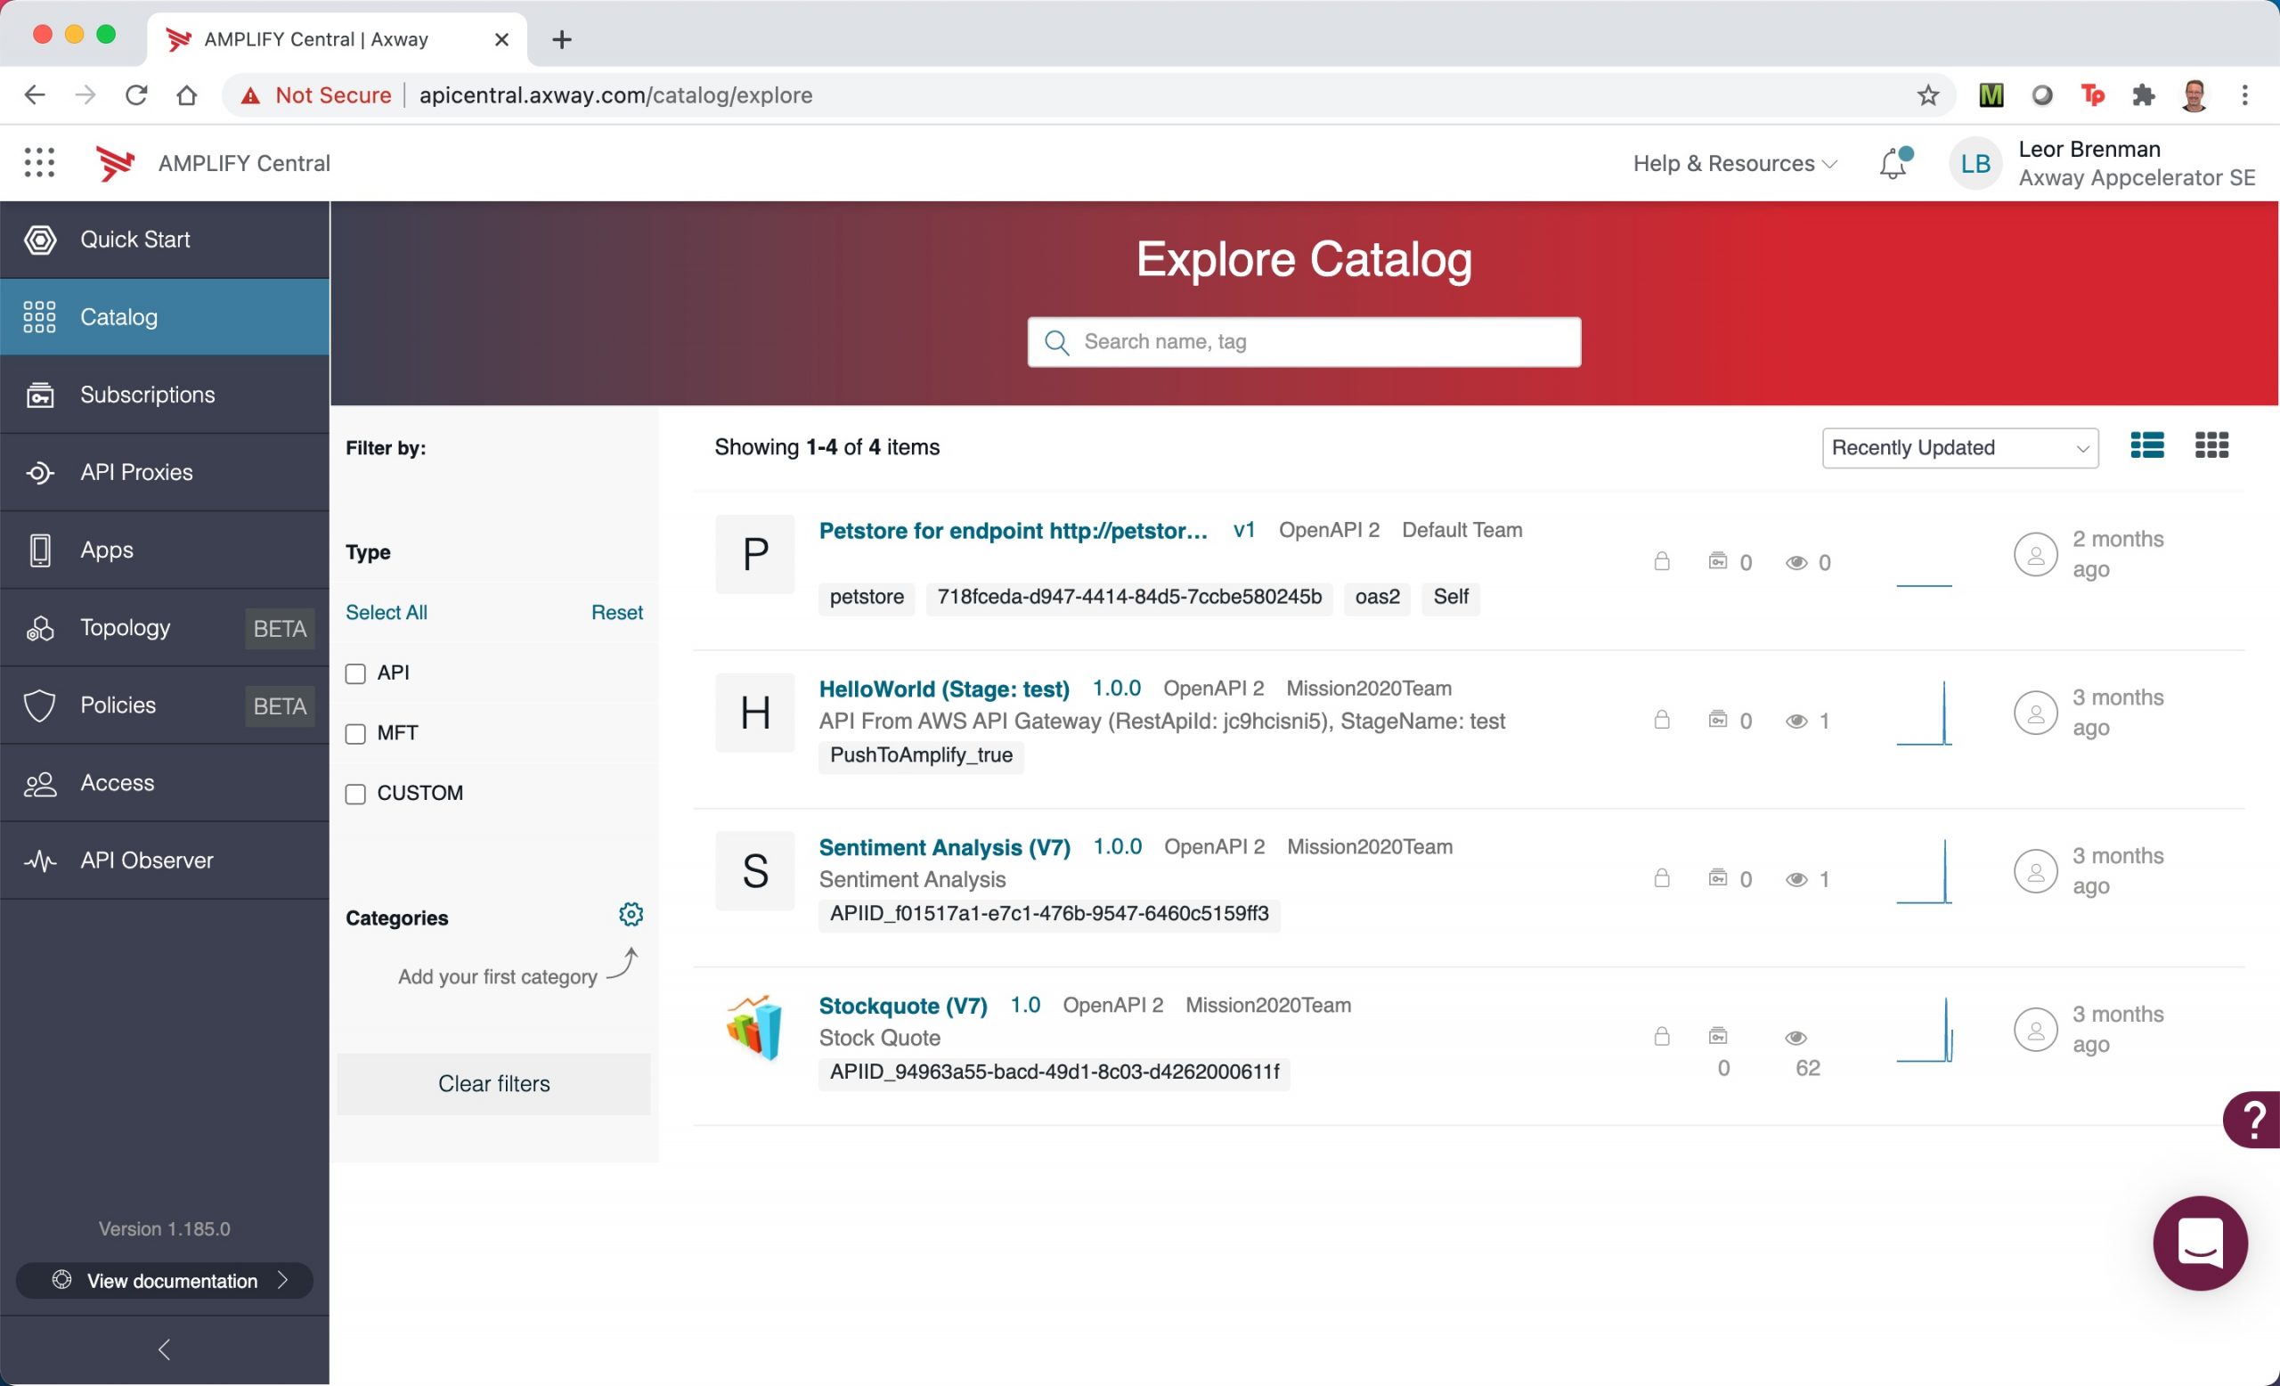Viewport: 2280px width, 1386px height.
Task: Switch to list view layout
Action: (2146, 446)
